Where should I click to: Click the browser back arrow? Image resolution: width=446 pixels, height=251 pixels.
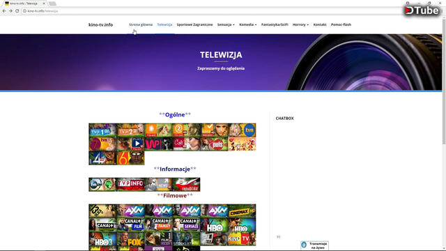tap(4, 11)
